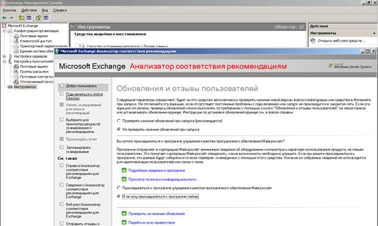Image resolution: width=378 pixels, height=226 pixels.
Task: Click the checkbox icon next to Запланировать сканирование
Action: 62,147
